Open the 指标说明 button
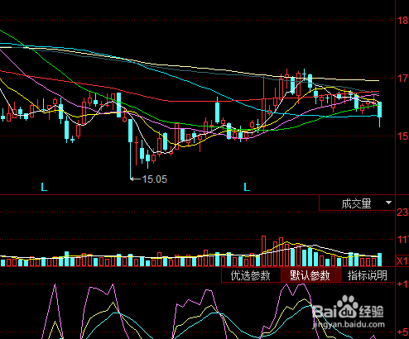The image size is (409, 339). (x=368, y=275)
